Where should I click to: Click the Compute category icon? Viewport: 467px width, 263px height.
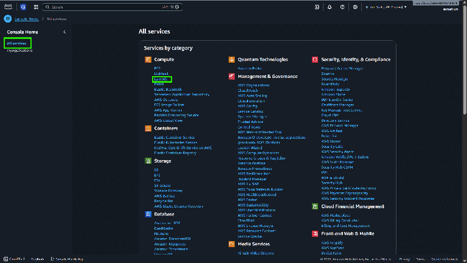(x=148, y=59)
